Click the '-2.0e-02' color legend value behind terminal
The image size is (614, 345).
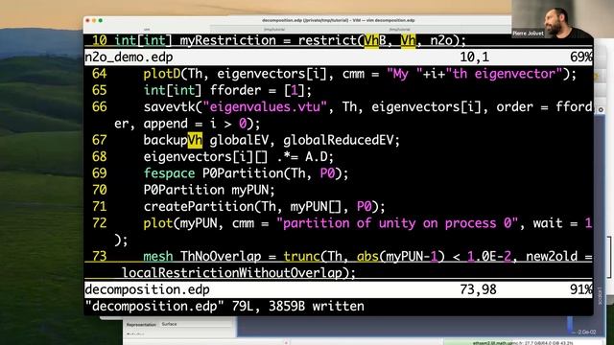[586, 333]
